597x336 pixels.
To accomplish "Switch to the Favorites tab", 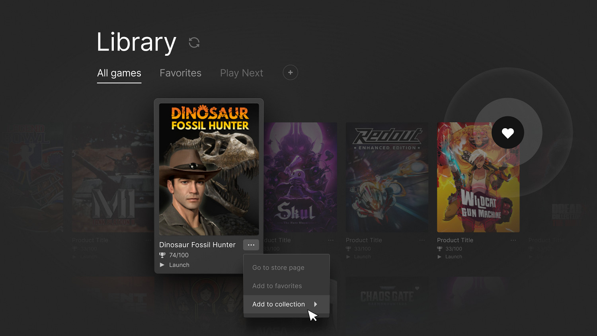I will pyautogui.click(x=180, y=73).
